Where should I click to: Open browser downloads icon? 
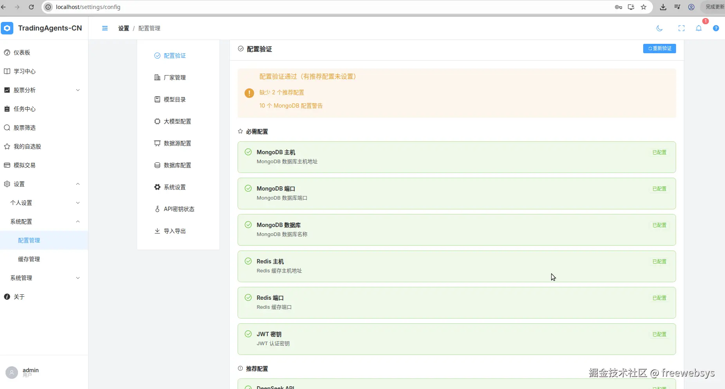coord(663,7)
